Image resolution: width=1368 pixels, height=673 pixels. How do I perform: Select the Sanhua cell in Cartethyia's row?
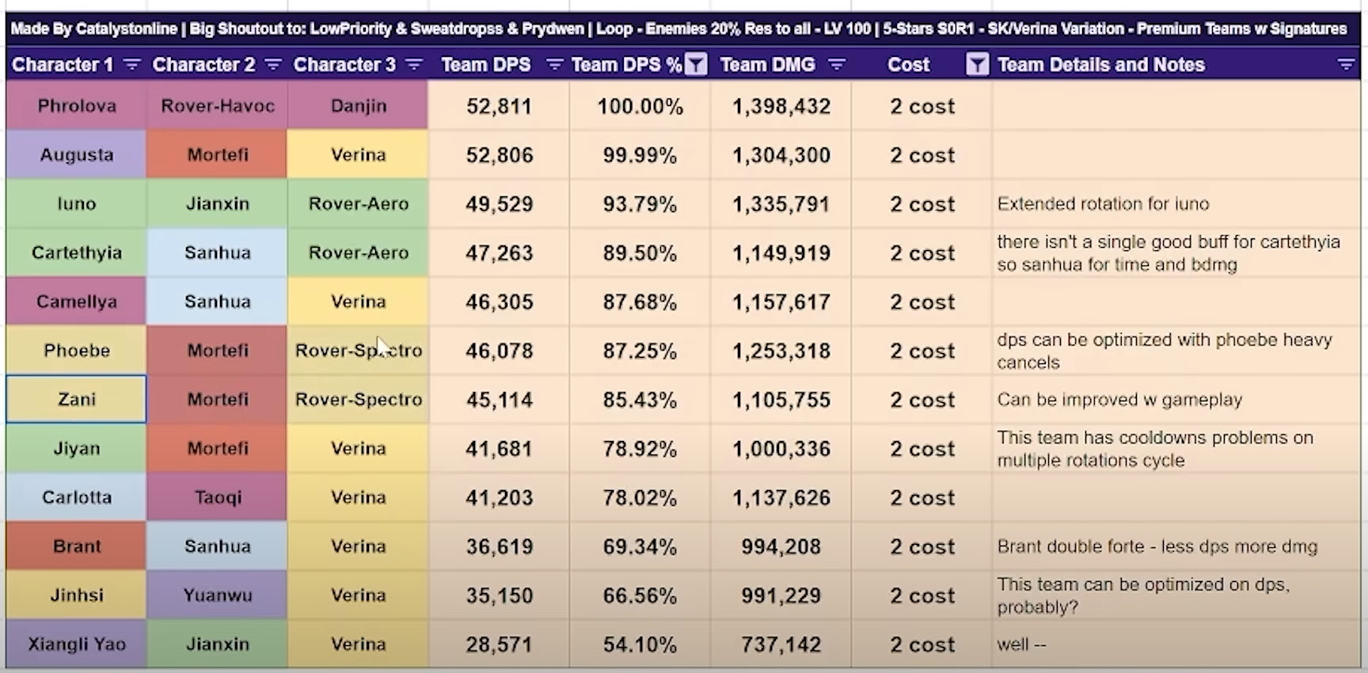pyautogui.click(x=217, y=253)
